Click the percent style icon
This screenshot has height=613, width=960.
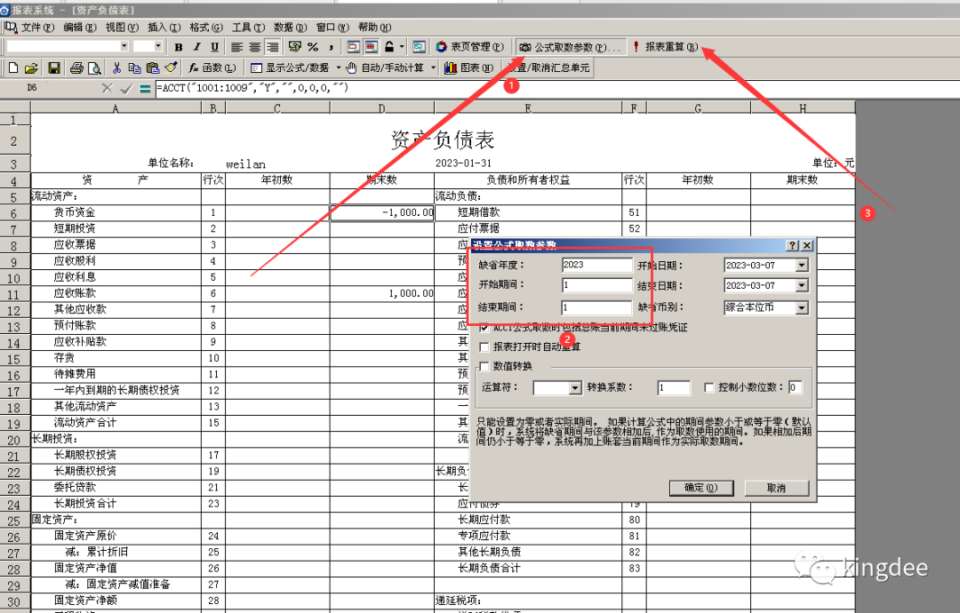[313, 47]
